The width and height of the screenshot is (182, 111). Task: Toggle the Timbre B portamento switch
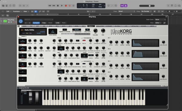coord(84,64)
